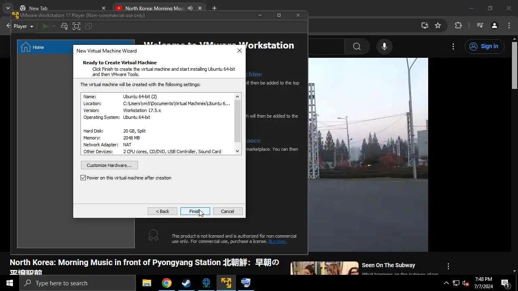Expand the power options arrow beside play
518x291 pixels.
[x=54, y=26]
